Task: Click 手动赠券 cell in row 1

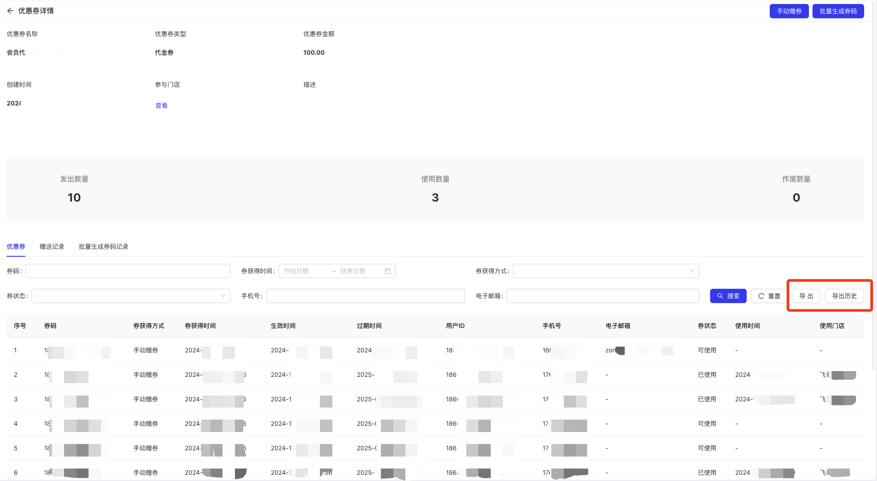Action: [145, 350]
